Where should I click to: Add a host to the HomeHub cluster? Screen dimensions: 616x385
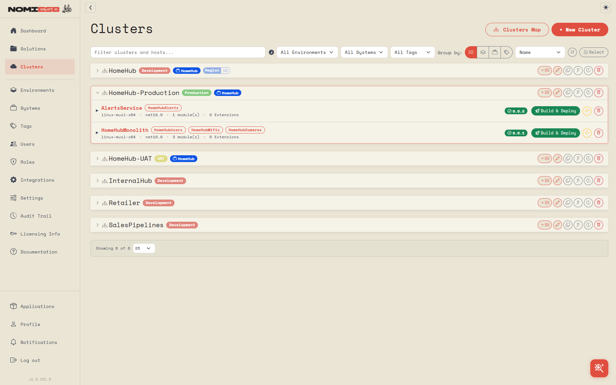pyautogui.click(x=544, y=71)
